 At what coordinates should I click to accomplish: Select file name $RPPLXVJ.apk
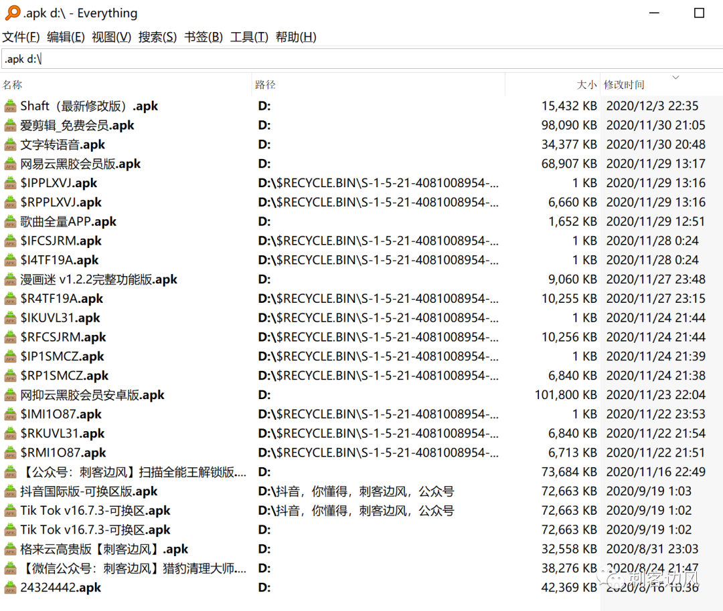point(61,203)
